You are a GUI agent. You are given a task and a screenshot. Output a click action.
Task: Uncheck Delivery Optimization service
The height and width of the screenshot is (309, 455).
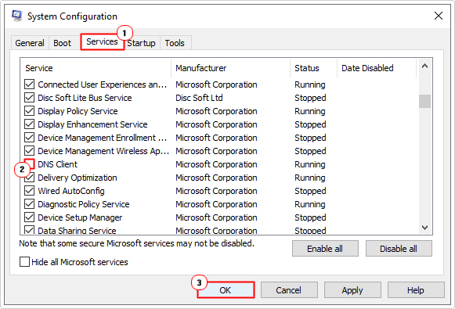pos(29,178)
